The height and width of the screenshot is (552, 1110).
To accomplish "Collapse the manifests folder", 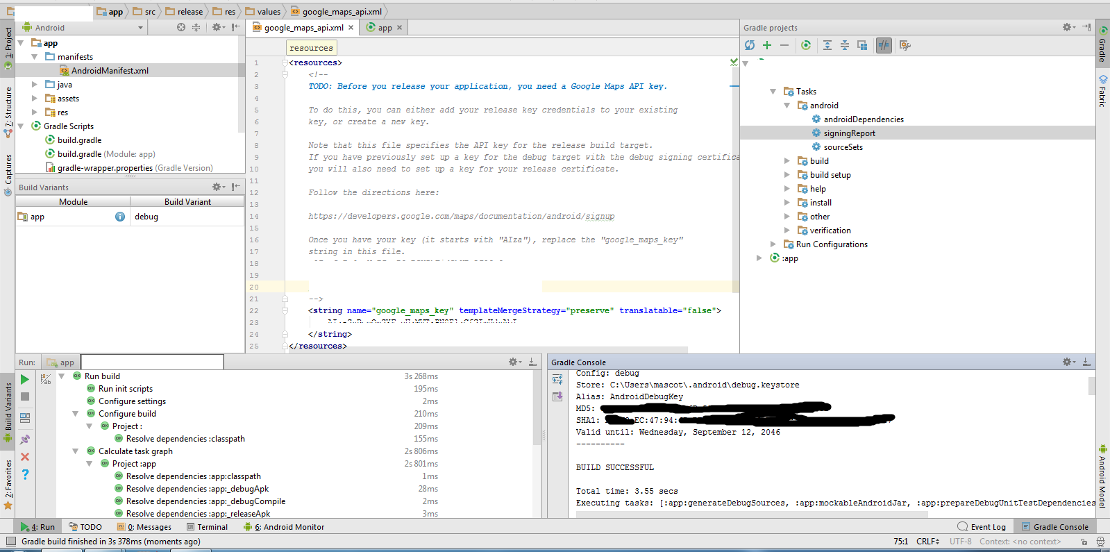I will point(35,57).
